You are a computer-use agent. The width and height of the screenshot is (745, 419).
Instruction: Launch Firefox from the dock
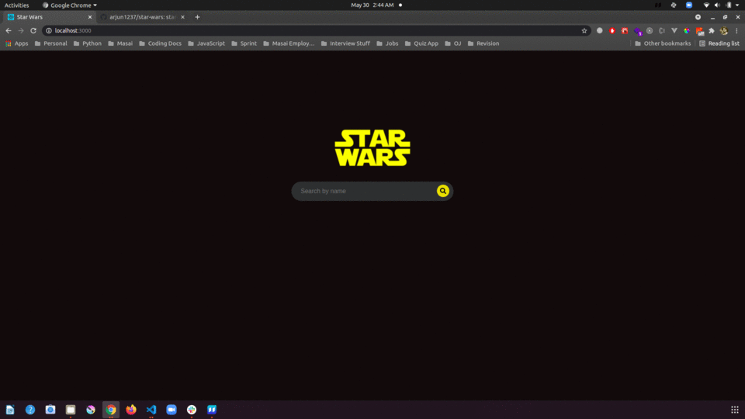point(131,410)
